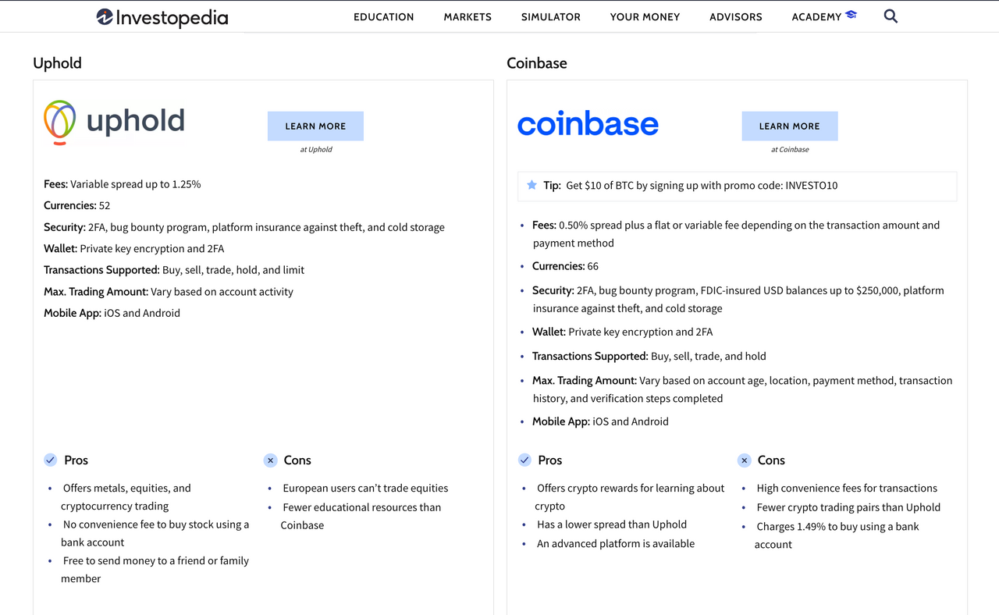The height and width of the screenshot is (615, 999).
Task: Open the Your Money menu
Action: (645, 16)
